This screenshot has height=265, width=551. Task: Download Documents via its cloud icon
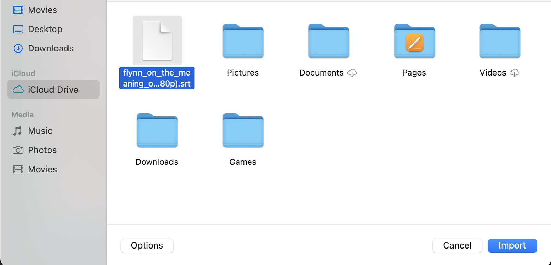pos(352,73)
